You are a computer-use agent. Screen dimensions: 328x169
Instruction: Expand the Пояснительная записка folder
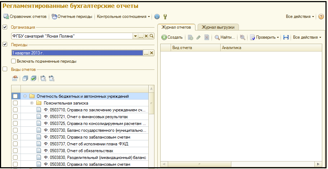pos(32,103)
